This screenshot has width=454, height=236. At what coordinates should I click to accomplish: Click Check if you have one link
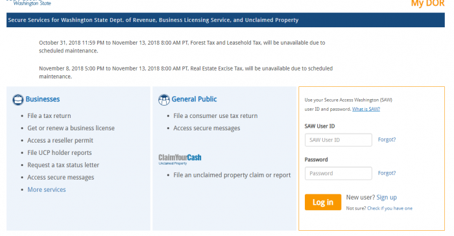pyautogui.click(x=390, y=209)
